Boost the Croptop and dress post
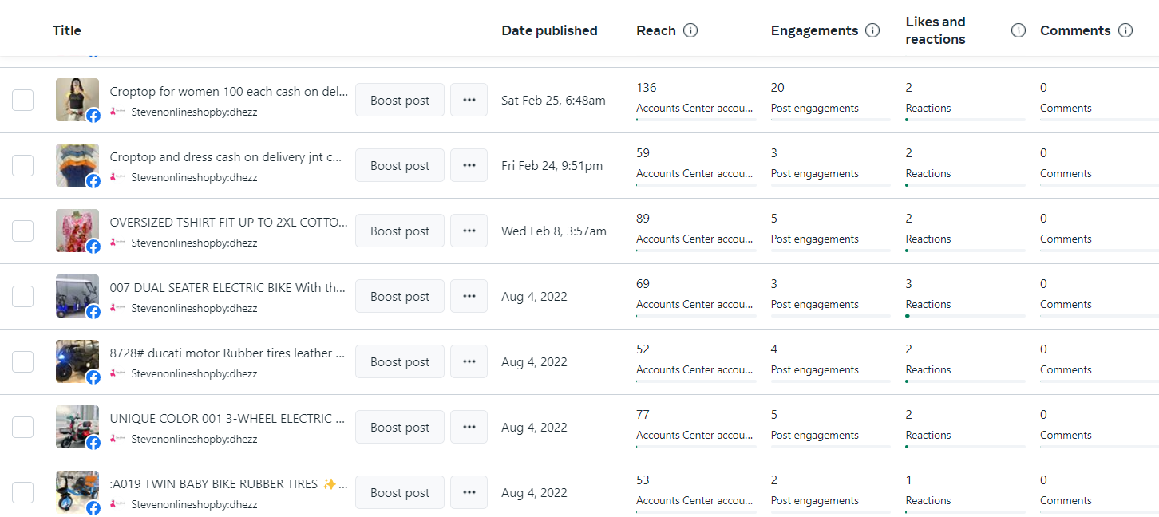Screen dimensions: 1159x517 point(399,165)
